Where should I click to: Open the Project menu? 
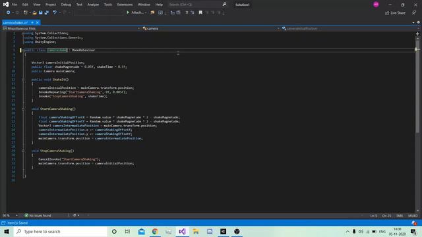51,5
